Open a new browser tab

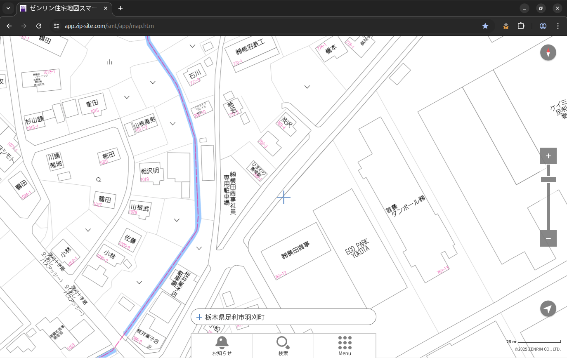(120, 8)
